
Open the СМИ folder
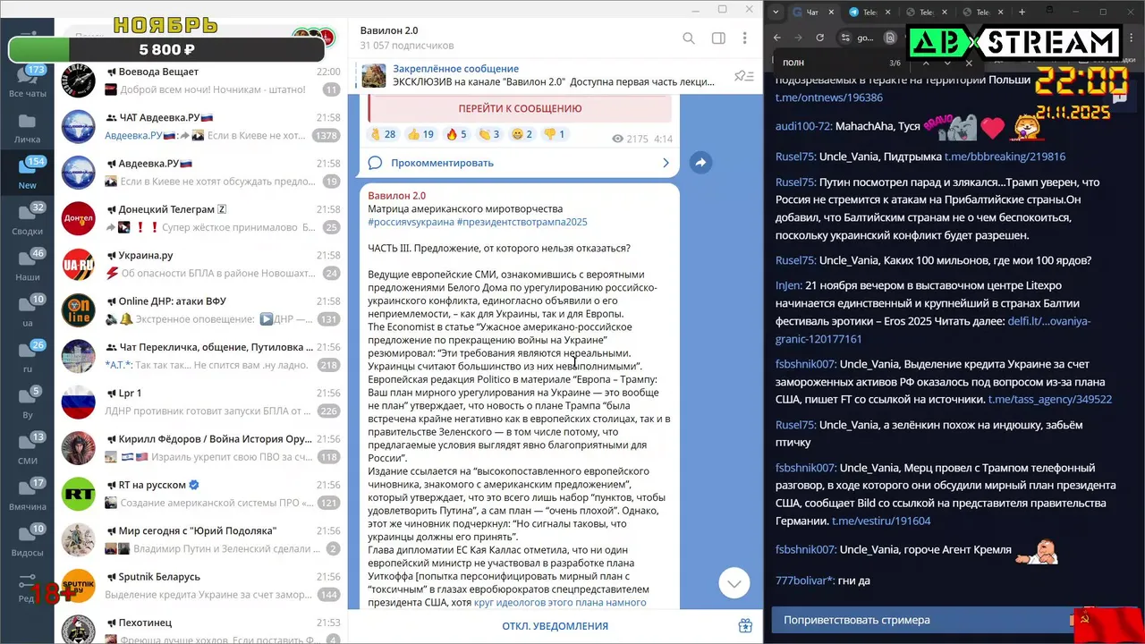pos(27,449)
